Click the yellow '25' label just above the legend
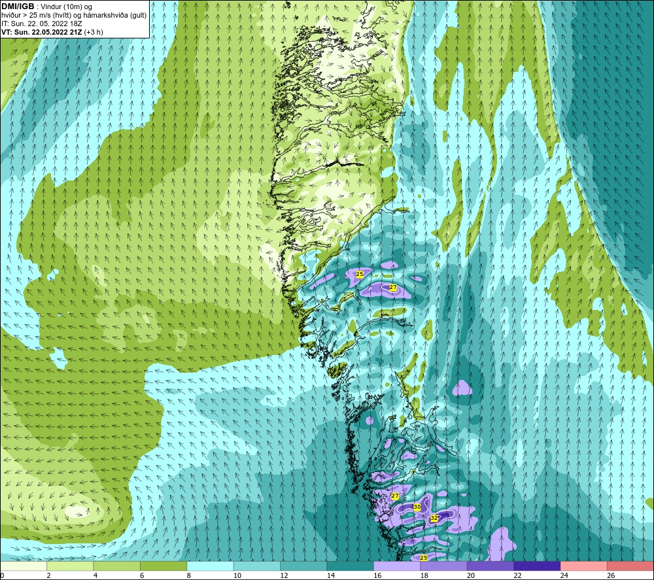The image size is (654, 580). (424, 558)
